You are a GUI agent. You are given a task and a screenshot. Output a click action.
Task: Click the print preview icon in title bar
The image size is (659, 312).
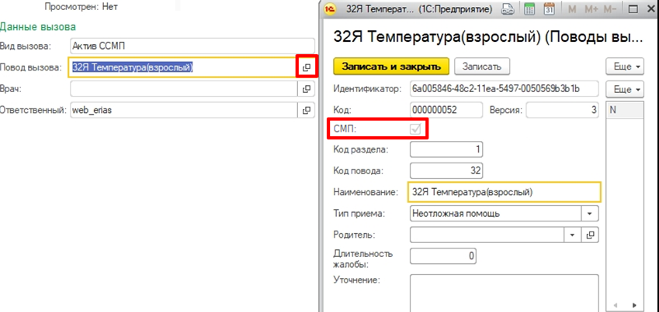pyautogui.click(x=508, y=10)
